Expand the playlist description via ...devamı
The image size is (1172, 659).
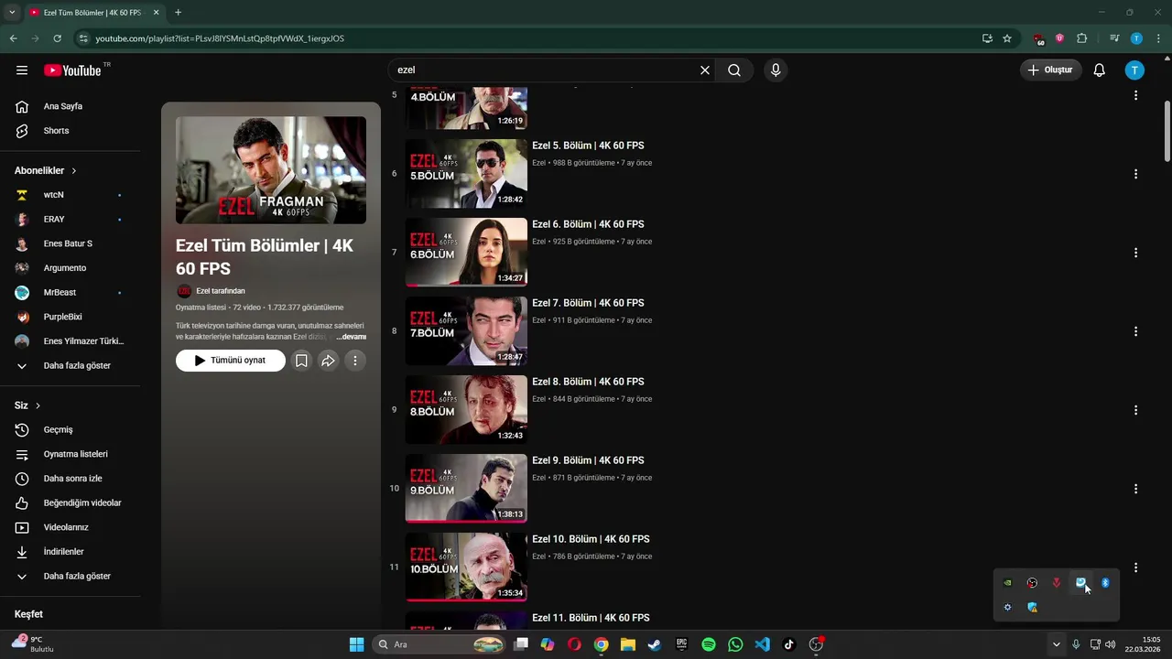pyautogui.click(x=351, y=337)
